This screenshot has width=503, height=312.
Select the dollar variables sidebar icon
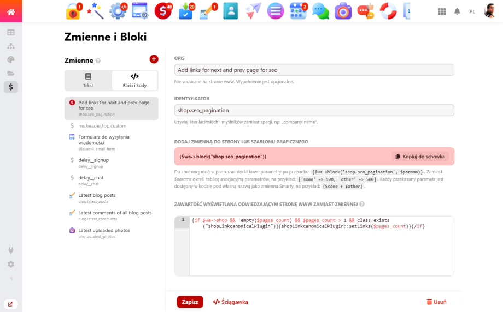click(11, 87)
